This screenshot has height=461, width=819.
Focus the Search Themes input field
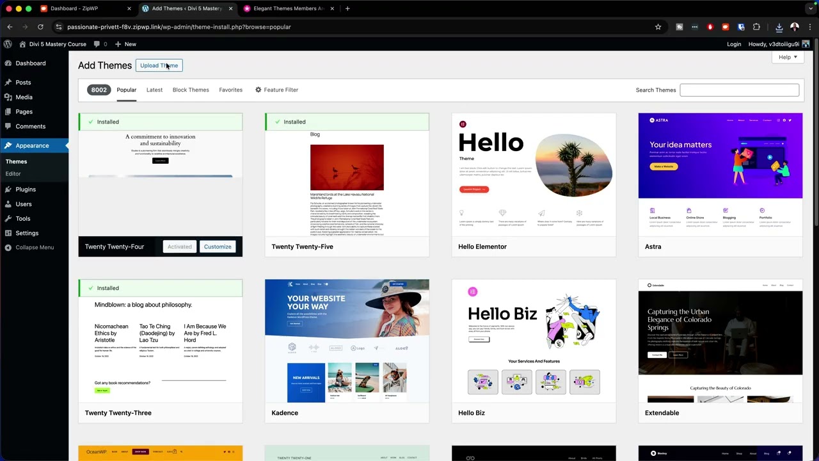[x=739, y=90]
